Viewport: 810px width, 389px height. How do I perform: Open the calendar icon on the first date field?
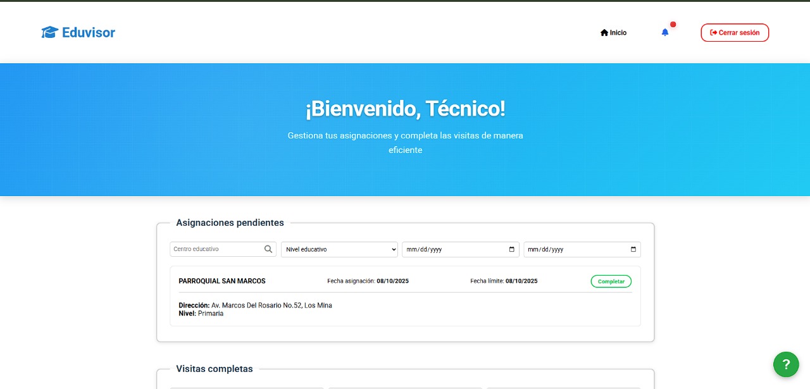[x=511, y=249]
